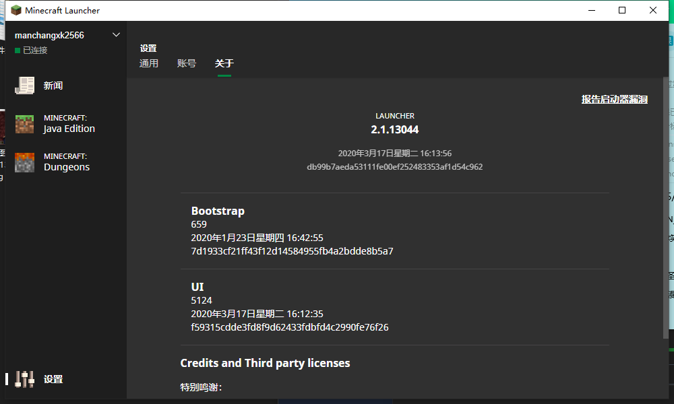Select the Minecraft Dungeons block icon
The width and height of the screenshot is (674, 404).
click(x=24, y=162)
